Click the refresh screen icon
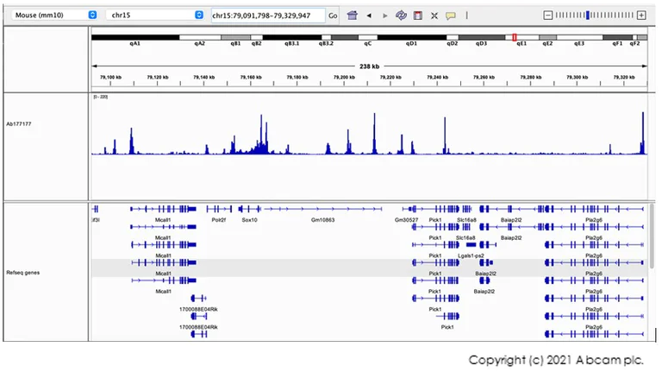Viewport: 662px width, 378px height. point(401,16)
